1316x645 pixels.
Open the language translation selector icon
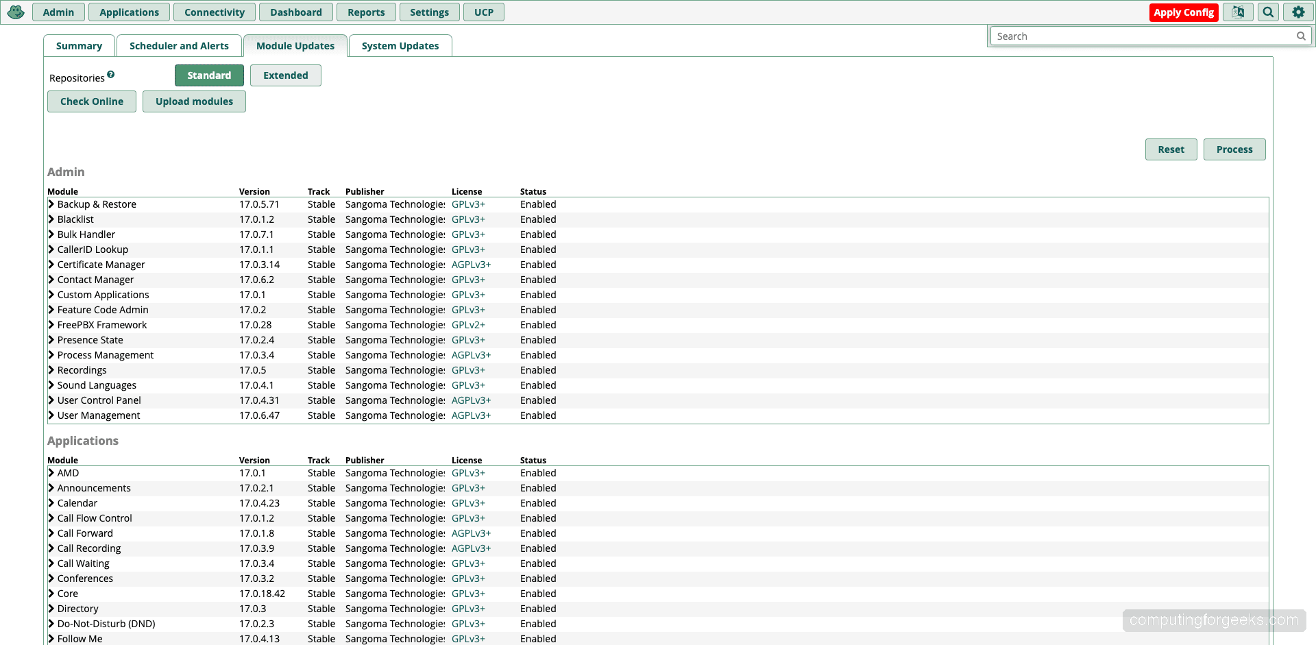(1237, 12)
